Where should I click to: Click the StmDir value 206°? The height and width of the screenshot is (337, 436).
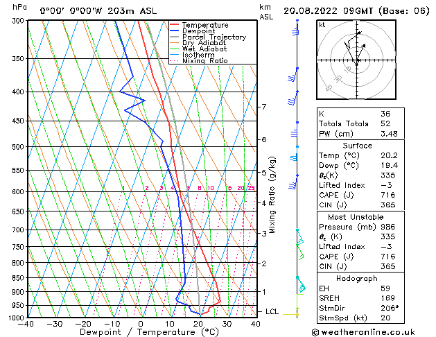[x=390, y=308]
